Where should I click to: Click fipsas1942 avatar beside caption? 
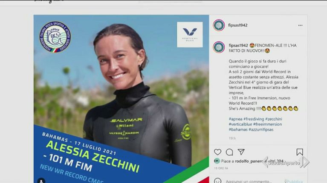pyautogui.click(x=219, y=47)
